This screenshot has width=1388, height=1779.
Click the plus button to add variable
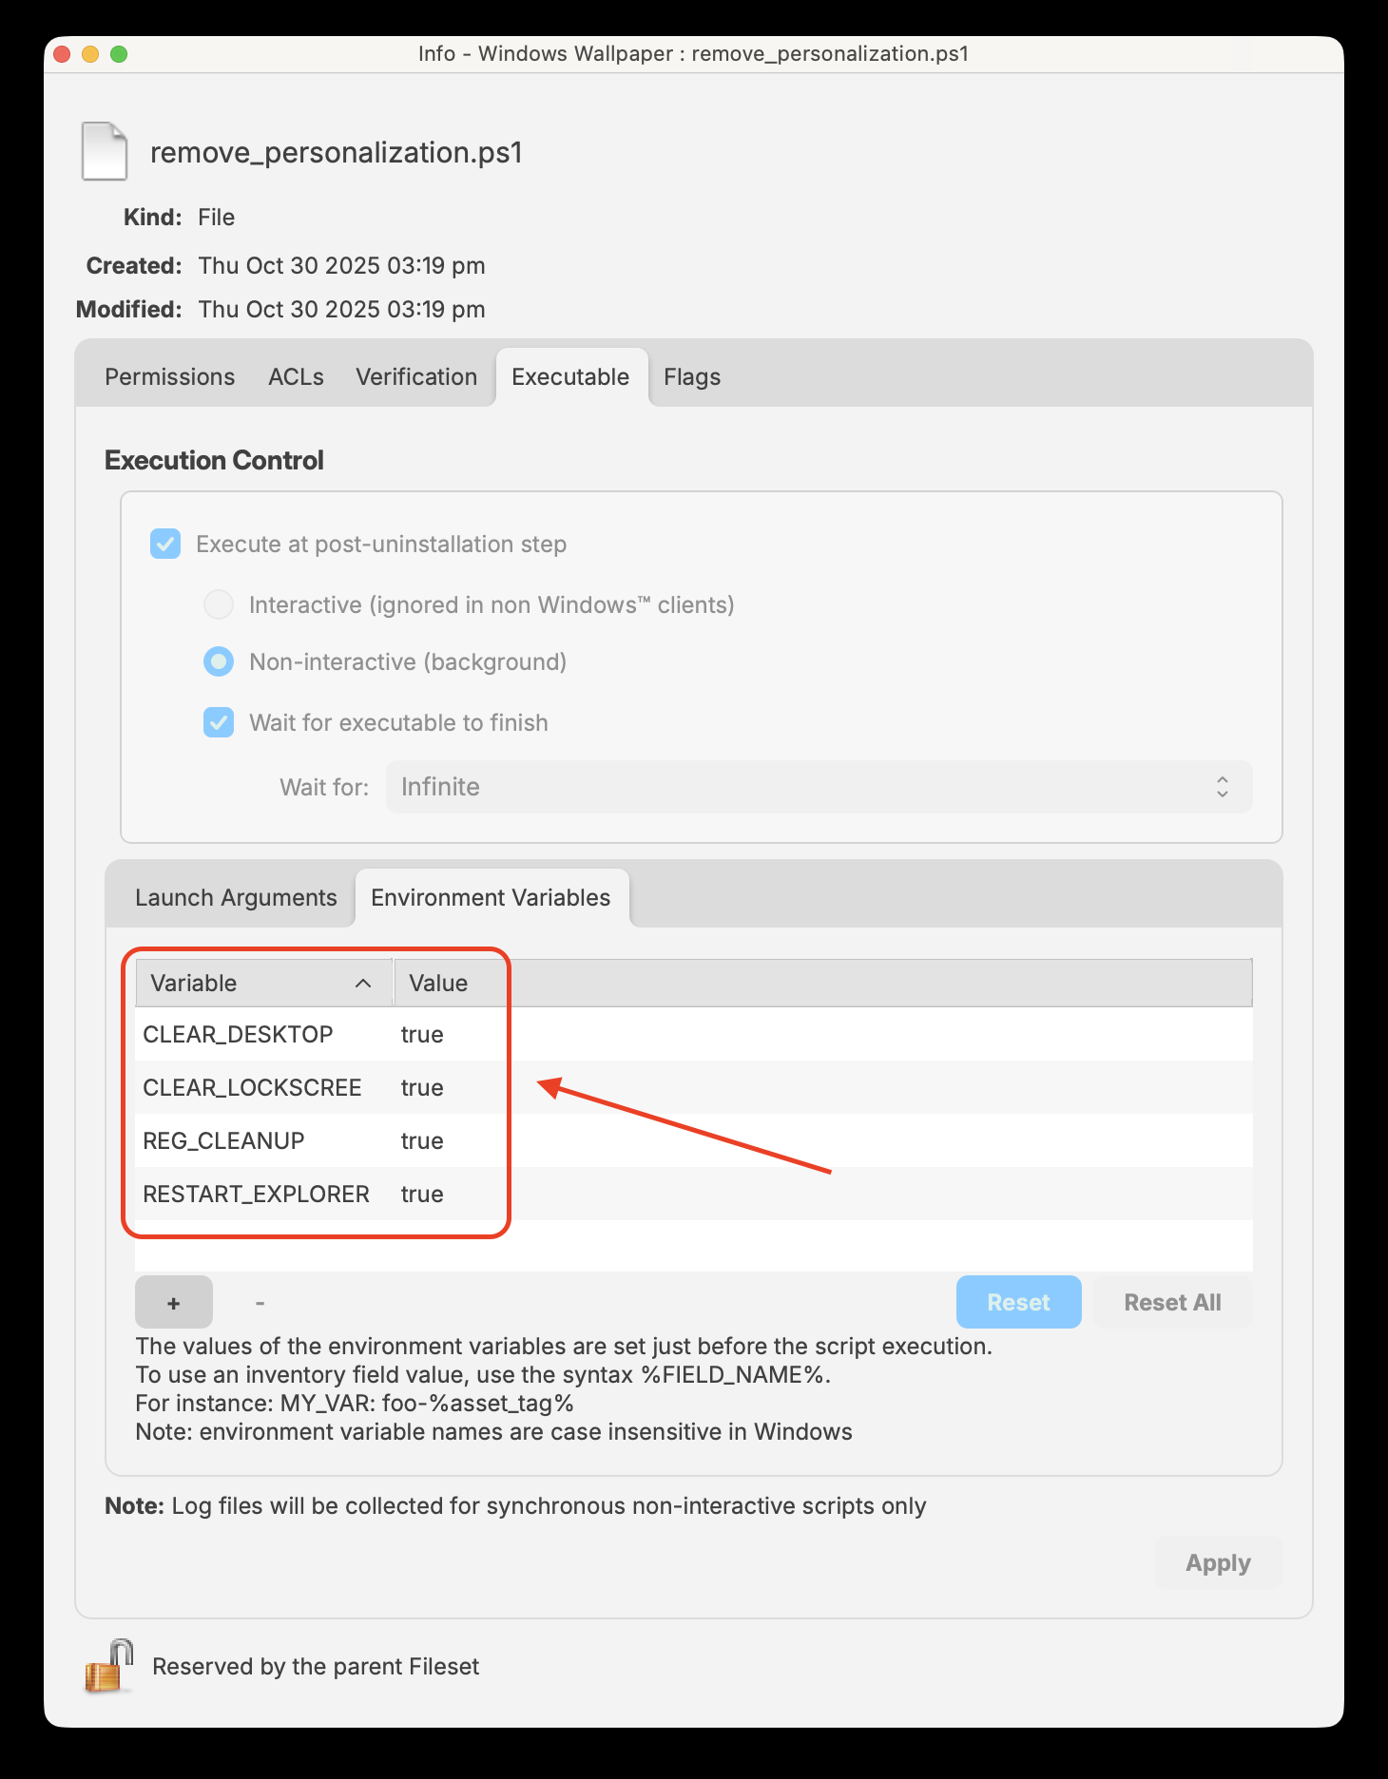174,1303
